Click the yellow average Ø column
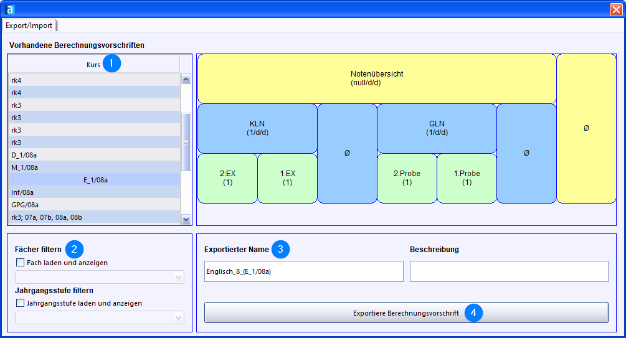This screenshot has width=626, height=338. (586, 128)
